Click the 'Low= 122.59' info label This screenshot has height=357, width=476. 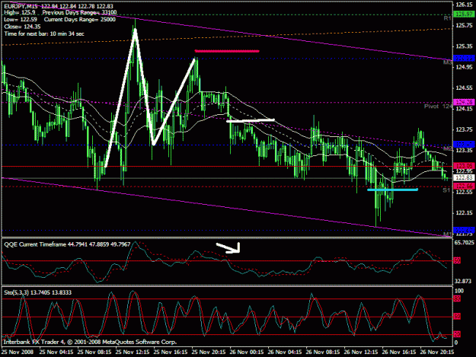click(21, 20)
